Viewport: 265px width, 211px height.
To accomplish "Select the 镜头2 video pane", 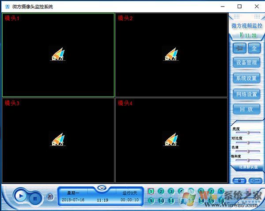I will [171, 55].
